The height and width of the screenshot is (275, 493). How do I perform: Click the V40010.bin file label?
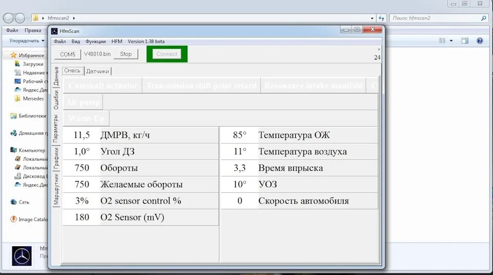(x=97, y=54)
